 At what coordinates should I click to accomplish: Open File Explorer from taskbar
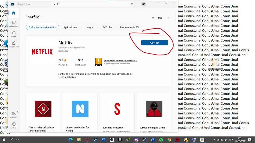click(x=79, y=140)
